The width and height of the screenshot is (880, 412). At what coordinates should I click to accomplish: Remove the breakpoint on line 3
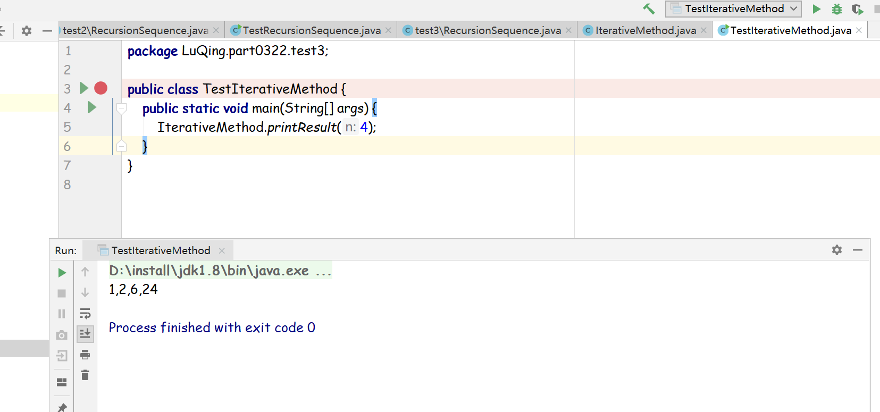100,88
